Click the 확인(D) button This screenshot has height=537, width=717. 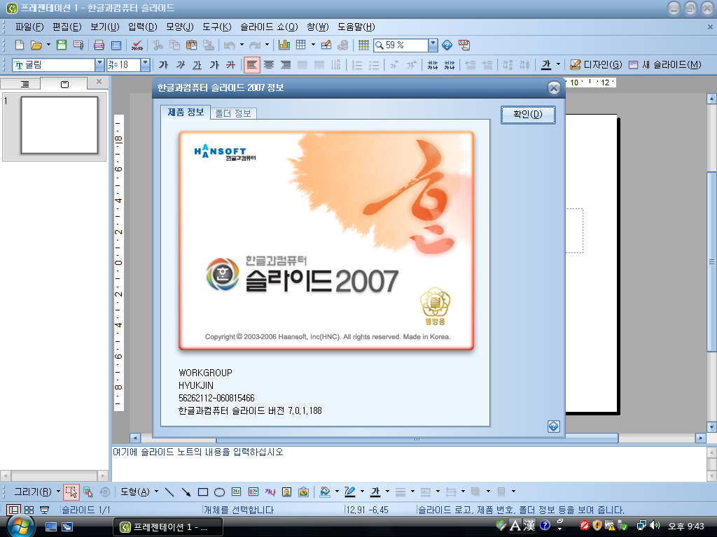point(528,115)
